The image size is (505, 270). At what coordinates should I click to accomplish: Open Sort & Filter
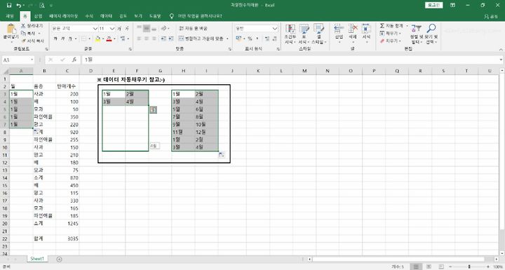coord(416,34)
